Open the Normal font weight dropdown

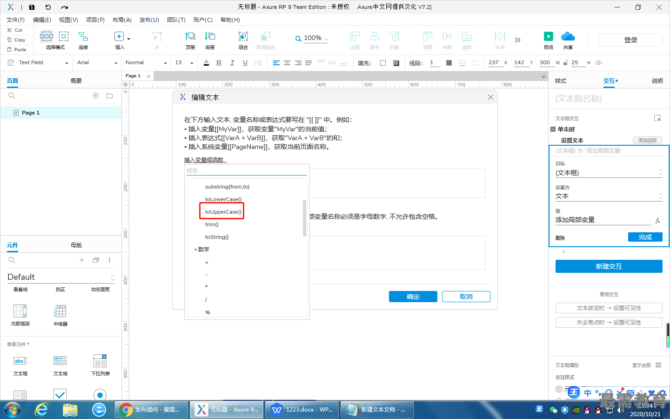[146, 63]
